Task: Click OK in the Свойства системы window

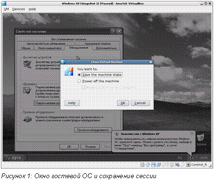Action: pos(69,147)
